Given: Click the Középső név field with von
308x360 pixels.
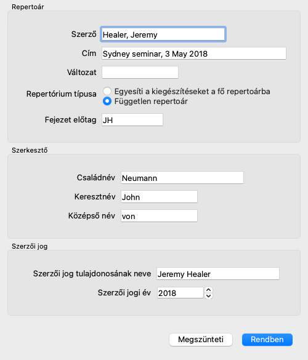Looking at the screenshot, I should point(159,216).
